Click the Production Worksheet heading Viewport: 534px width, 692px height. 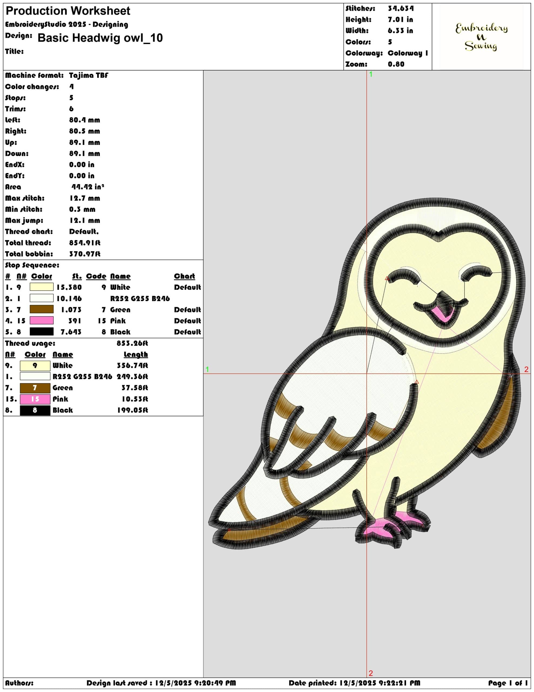[68, 11]
